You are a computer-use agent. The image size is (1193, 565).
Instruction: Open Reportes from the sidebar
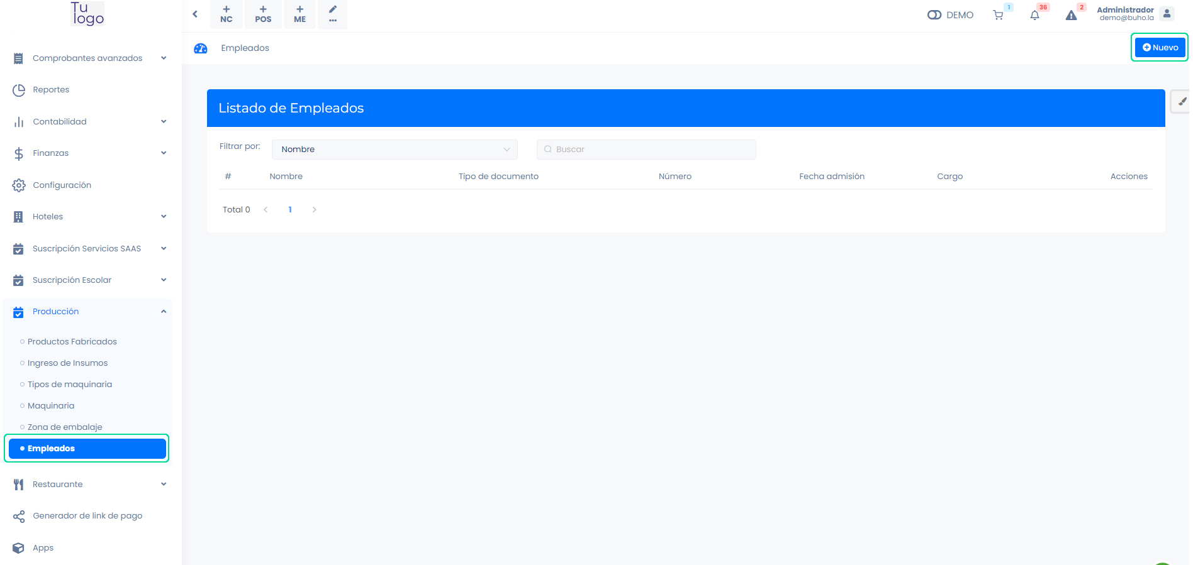[x=51, y=90]
